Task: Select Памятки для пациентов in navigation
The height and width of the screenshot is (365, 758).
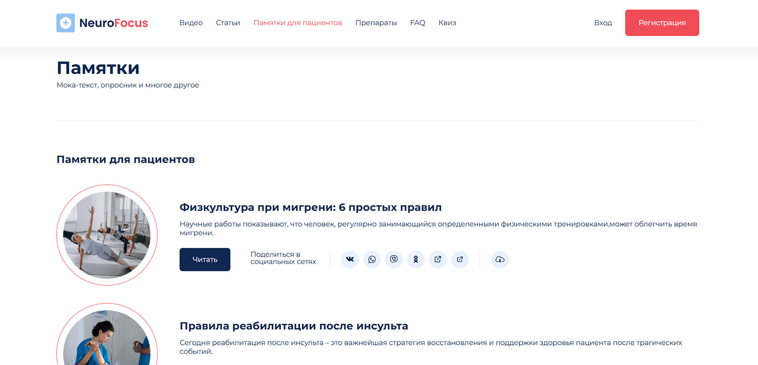Action: (298, 23)
